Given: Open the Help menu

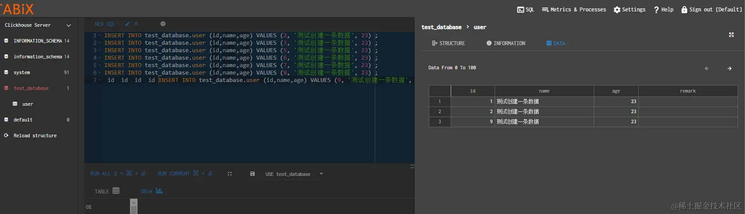Looking at the screenshot, I should pos(663,10).
